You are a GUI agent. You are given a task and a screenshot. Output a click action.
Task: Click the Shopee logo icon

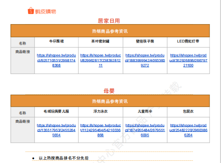pyautogui.click(x=31, y=11)
